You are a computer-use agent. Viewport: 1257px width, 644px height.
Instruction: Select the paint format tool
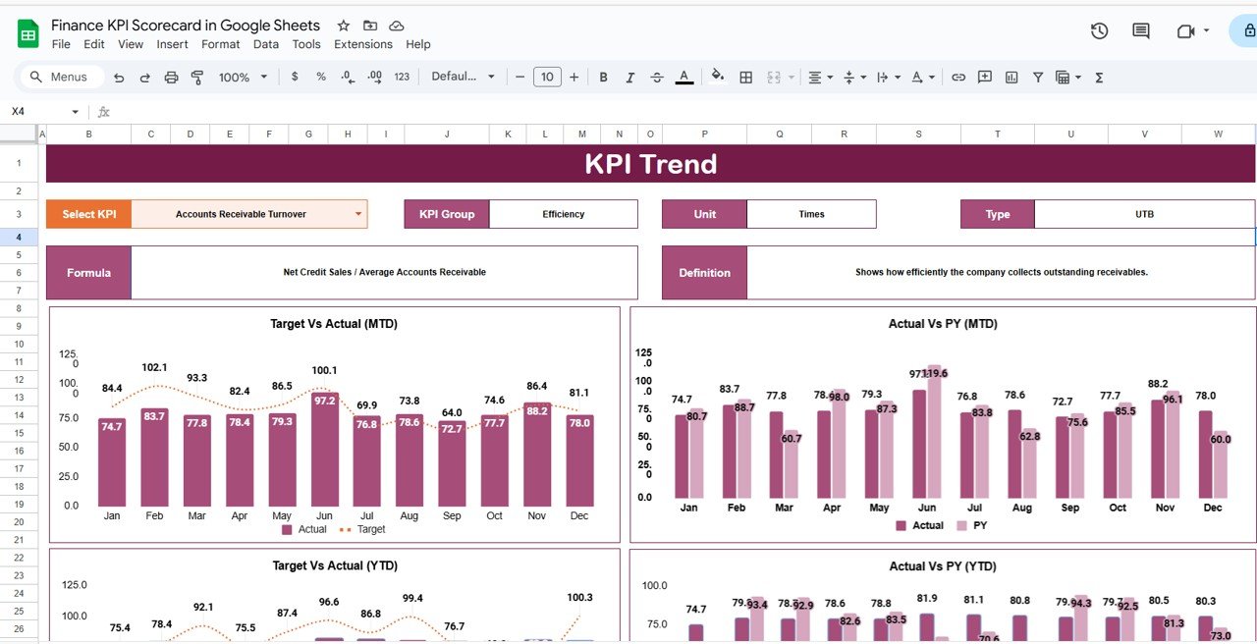pos(197,78)
